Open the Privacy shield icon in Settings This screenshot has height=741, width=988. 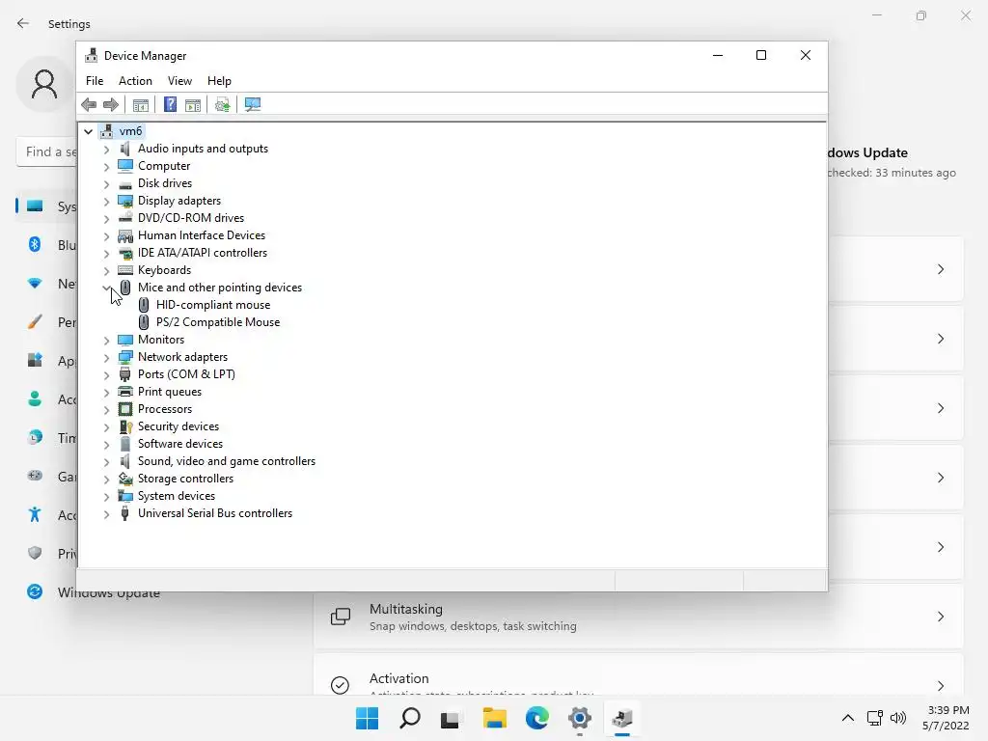coord(35,553)
